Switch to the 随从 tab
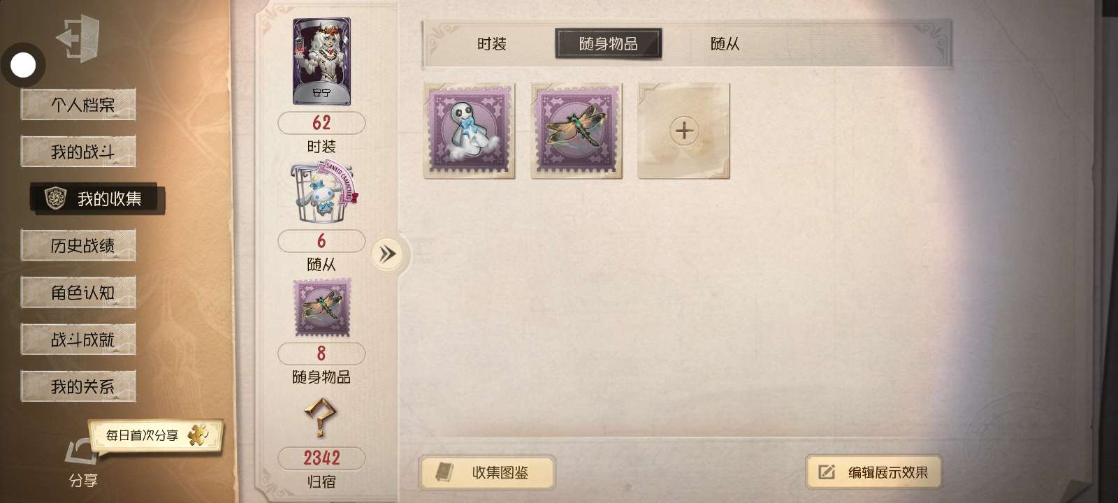 (725, 44)
